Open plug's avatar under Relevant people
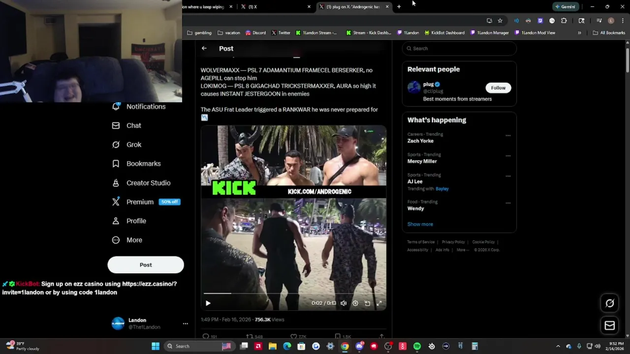Viewport: 630px width, 354px height. pyautogui.click(x=414, y=88)
